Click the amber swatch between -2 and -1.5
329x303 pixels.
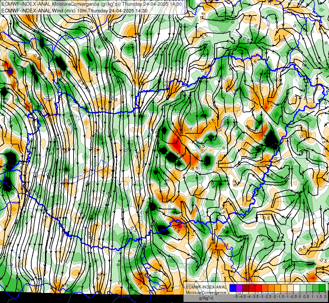[x=278, y=288]
